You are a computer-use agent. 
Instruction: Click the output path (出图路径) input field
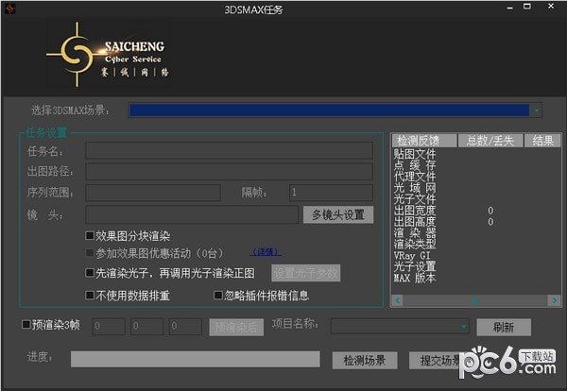[x=229, y=171]
